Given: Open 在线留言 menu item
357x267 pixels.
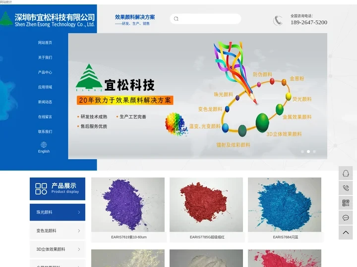Looking at the screenshot, I should click(x=45, y=117).
